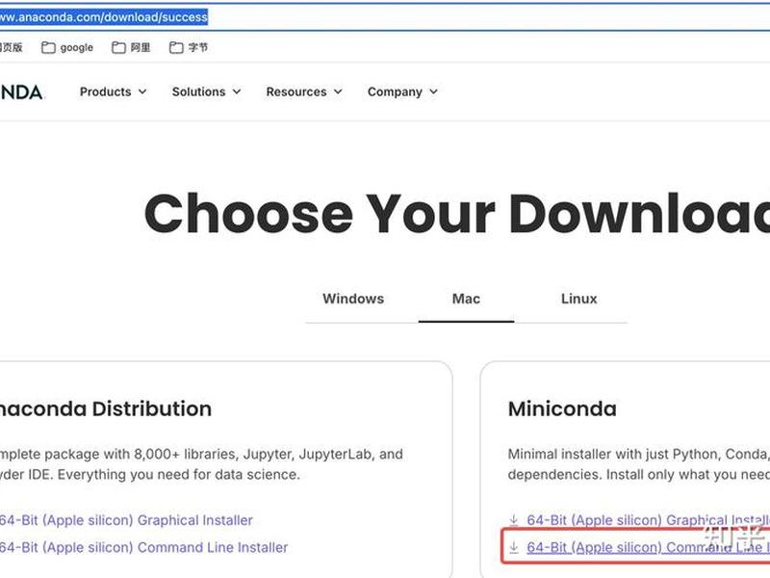Download Miniconda Graphical Installer for Apple silicon
This screenshot has width=770, height=578.
(x=648, y=520)
